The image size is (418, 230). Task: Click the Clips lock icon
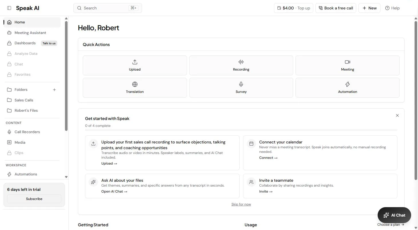9,153
